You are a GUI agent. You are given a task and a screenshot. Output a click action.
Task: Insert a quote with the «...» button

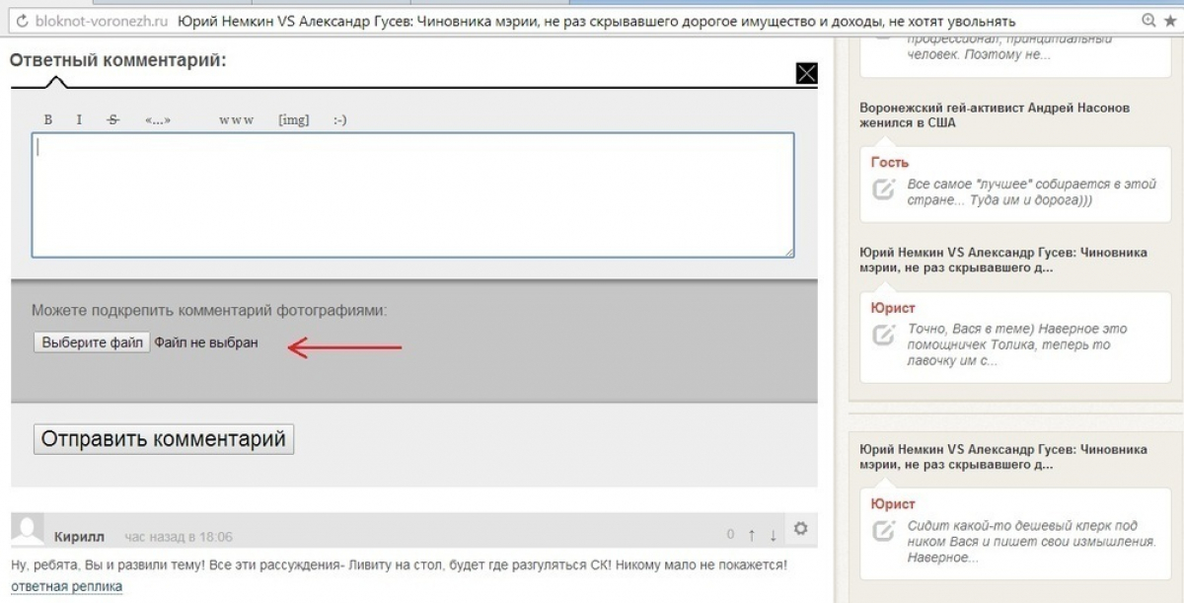158,119
